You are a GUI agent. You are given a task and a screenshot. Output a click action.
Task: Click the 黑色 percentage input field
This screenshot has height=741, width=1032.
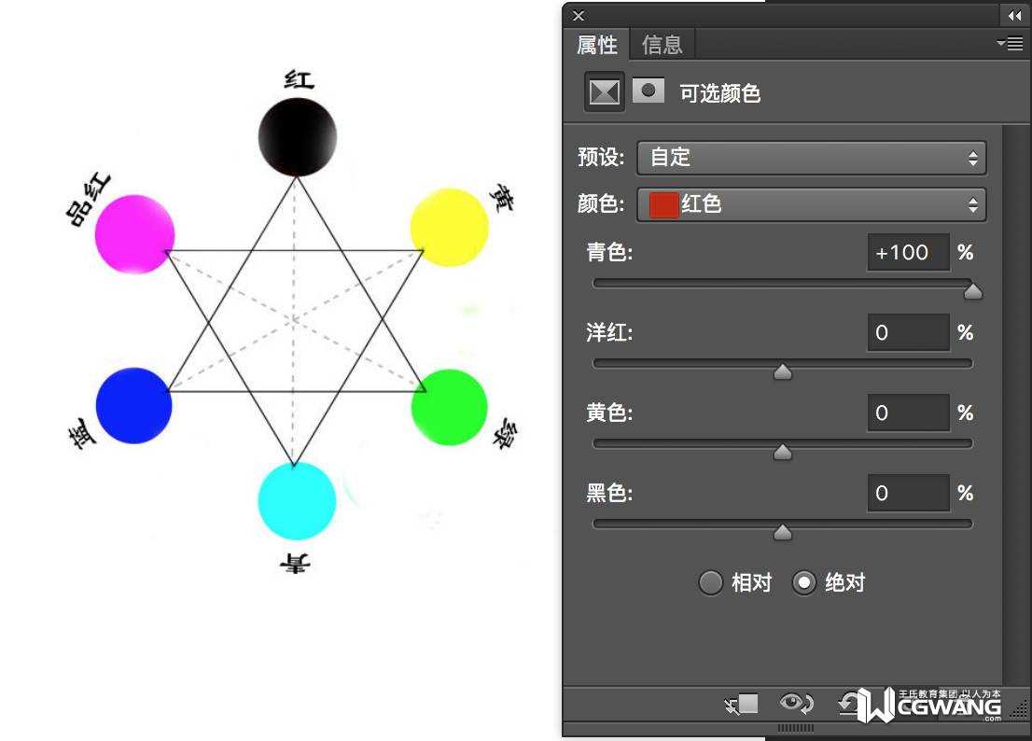pos(908,493)
